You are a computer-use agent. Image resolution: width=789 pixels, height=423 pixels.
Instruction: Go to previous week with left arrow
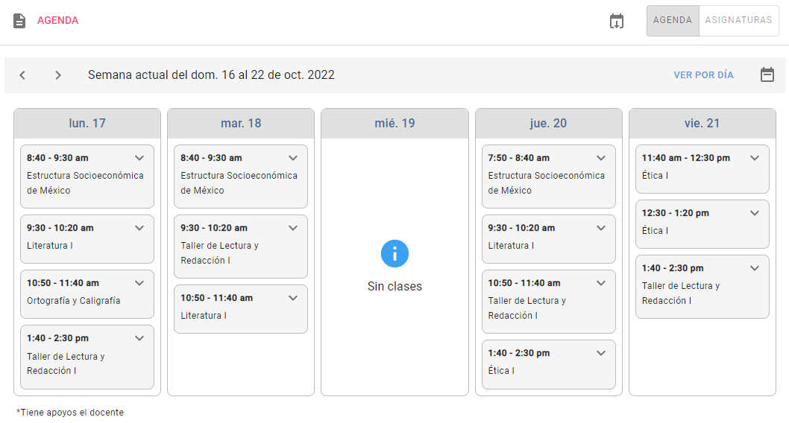(x=22, y=75)
